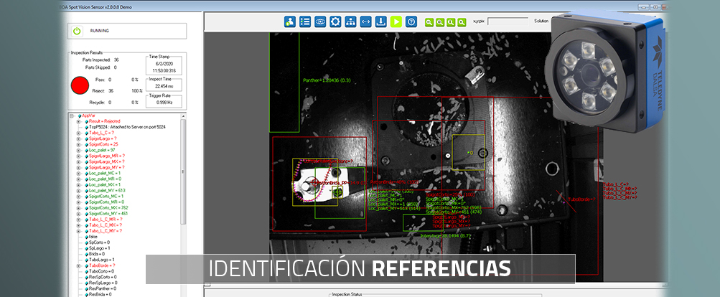Screen dimensions: 720x297
Task: Click the first green zoom magnifier icon
Action: [x=429, y=22]
